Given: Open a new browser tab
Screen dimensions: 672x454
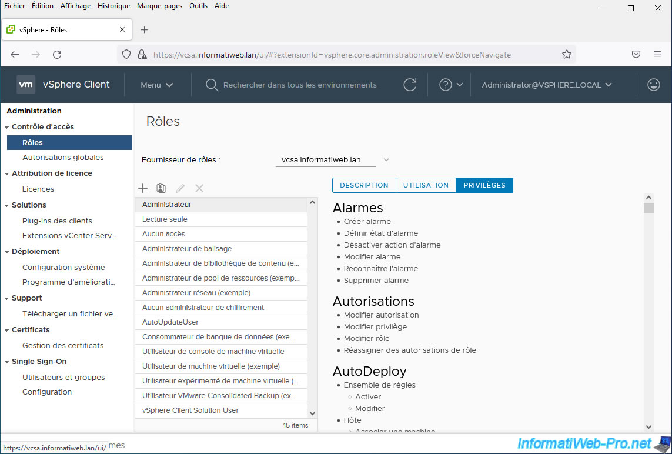Looking at the screenshot, I should point(145,29).
